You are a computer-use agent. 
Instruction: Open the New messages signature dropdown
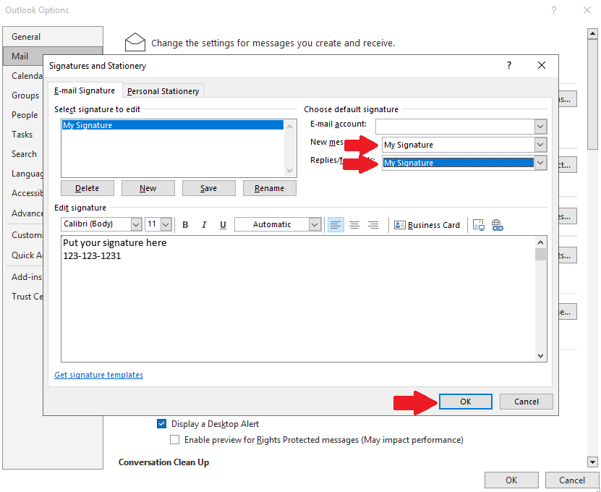[x=540, y=145]
